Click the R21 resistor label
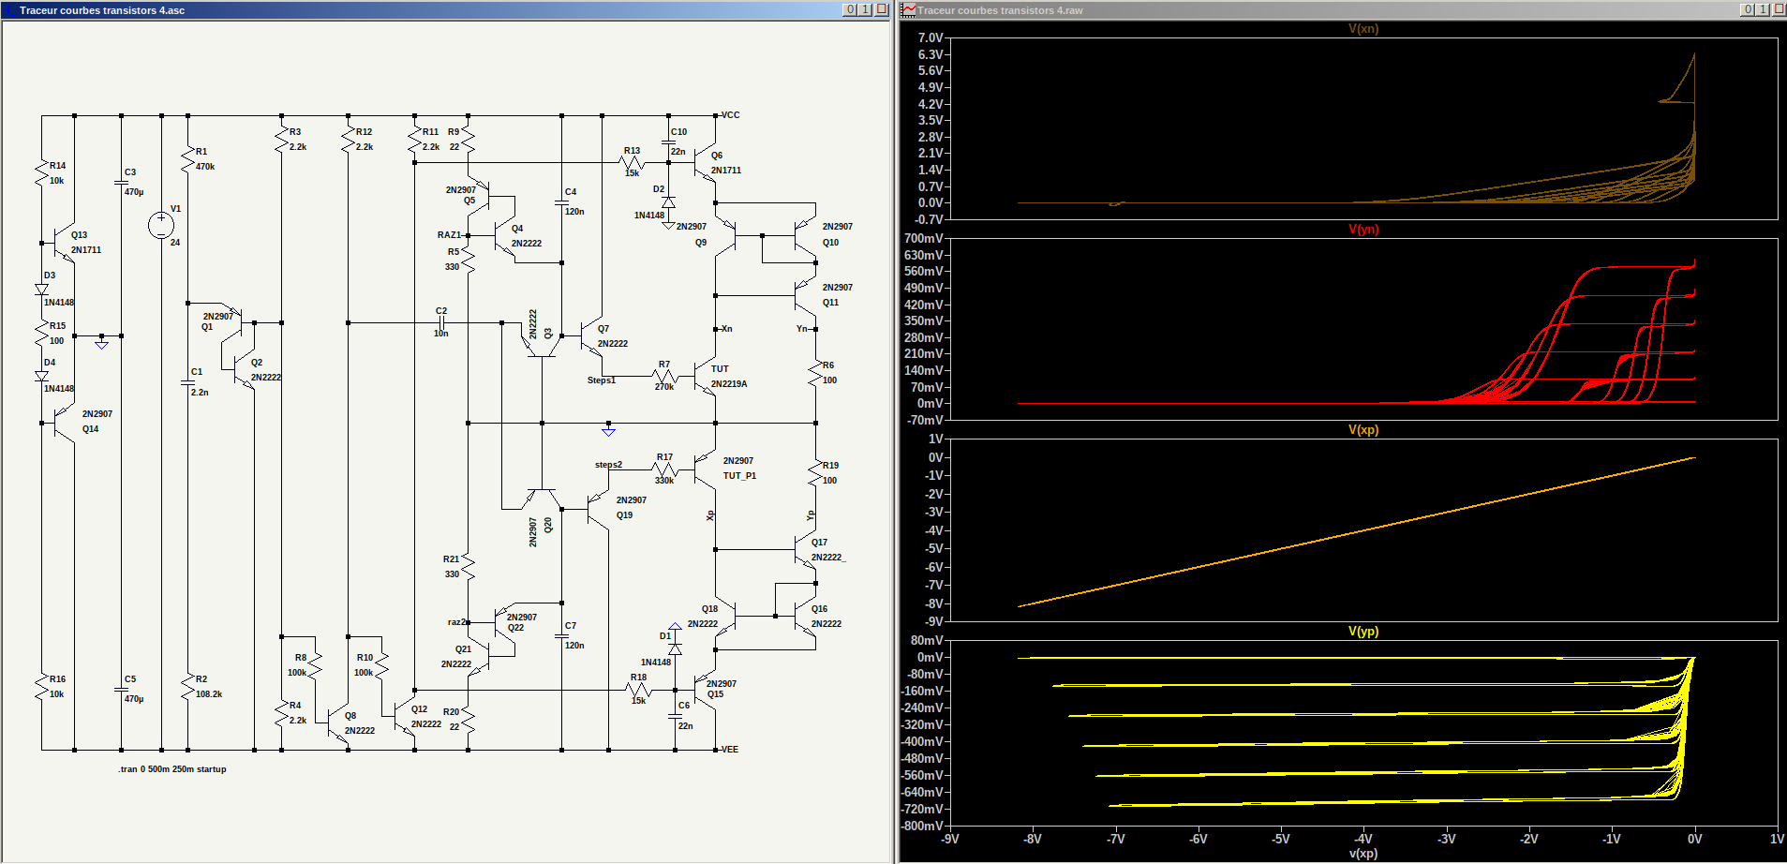1787x864 pixels. pyautogui.click(x=452, y=559)
